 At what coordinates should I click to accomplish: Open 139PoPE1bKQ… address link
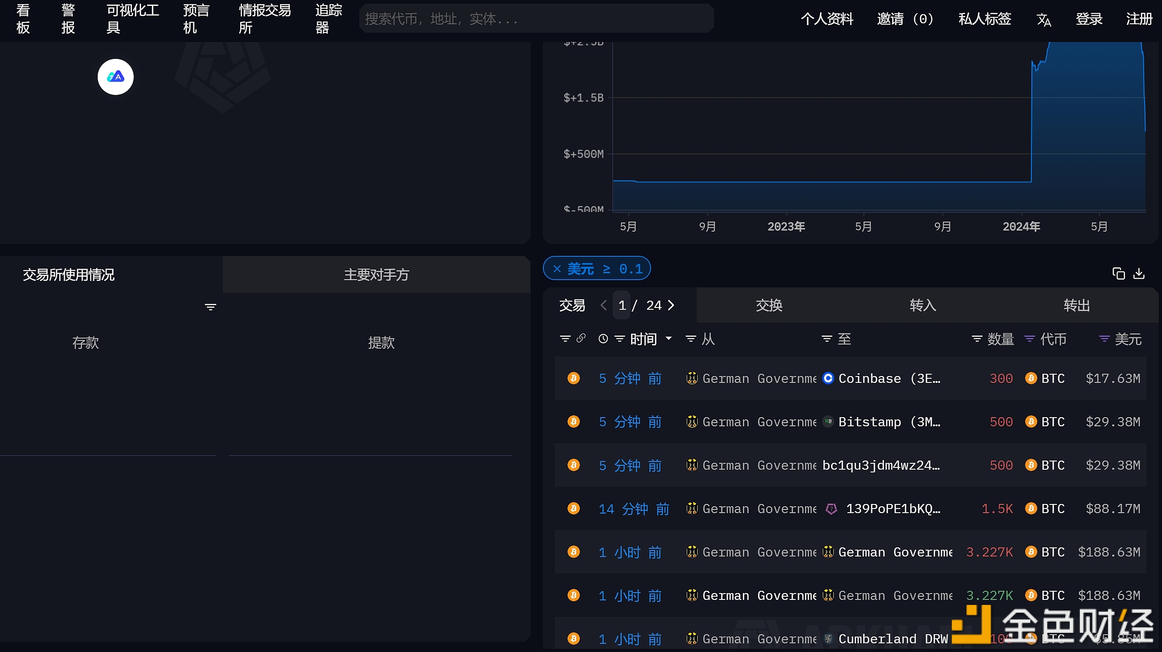893,509
